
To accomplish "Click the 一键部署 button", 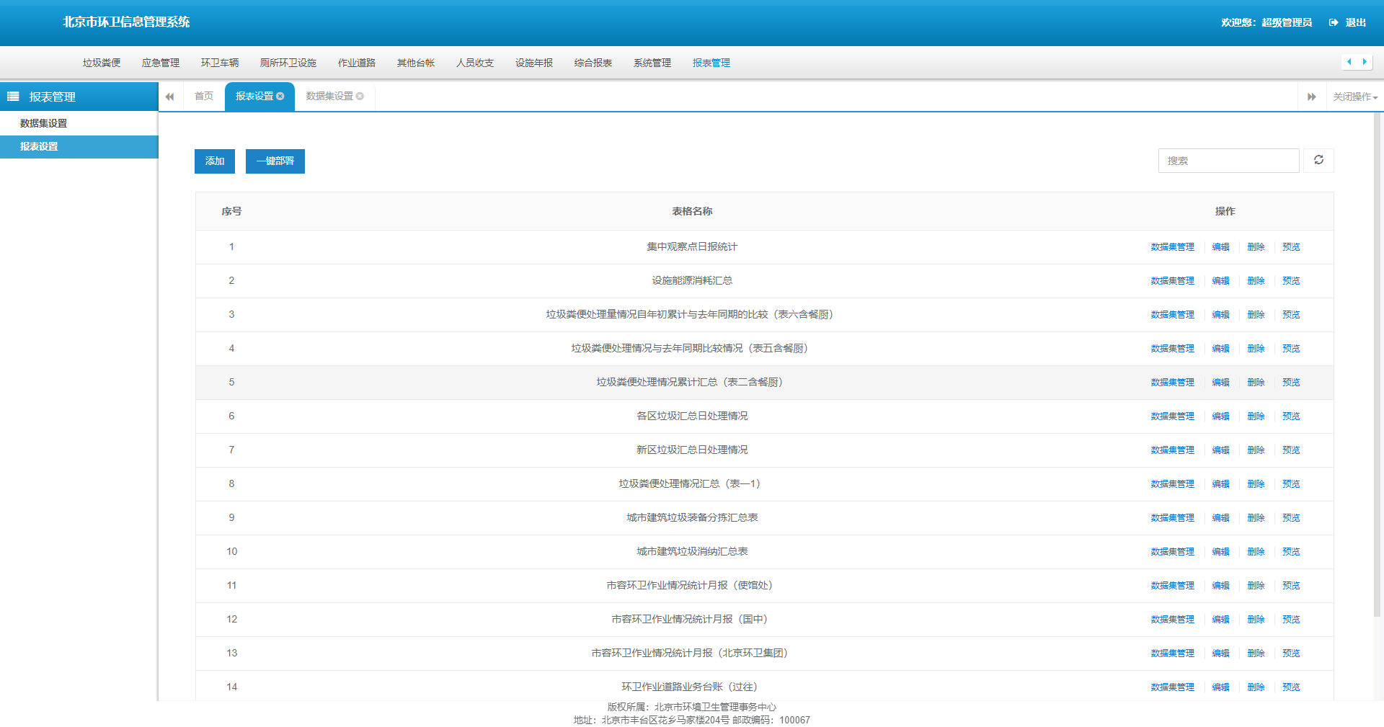I will (275, 161).
